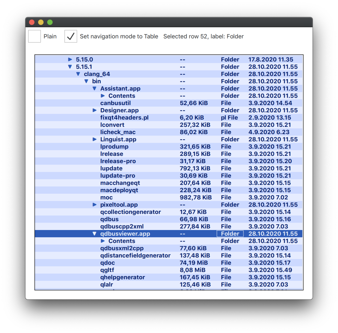
Task: Select licheck_mac in the tree
Action: pyautogui.click(x=118, y=132)
